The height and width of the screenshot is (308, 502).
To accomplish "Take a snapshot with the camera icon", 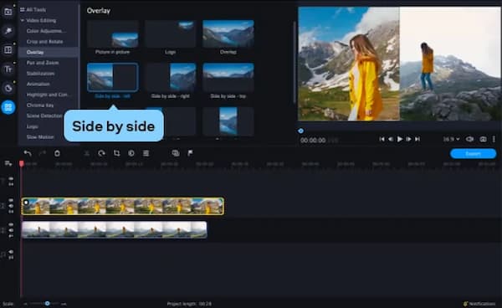I will [483, 139].
